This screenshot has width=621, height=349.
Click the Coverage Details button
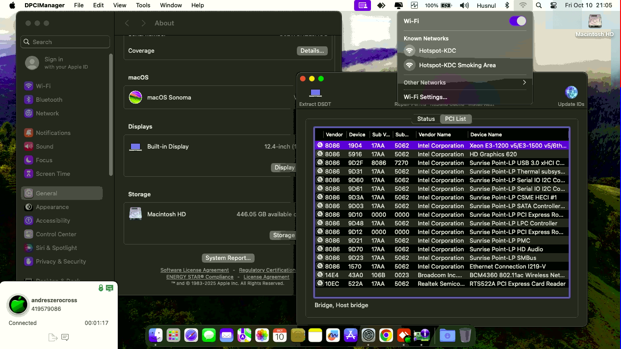click(312, 50)
